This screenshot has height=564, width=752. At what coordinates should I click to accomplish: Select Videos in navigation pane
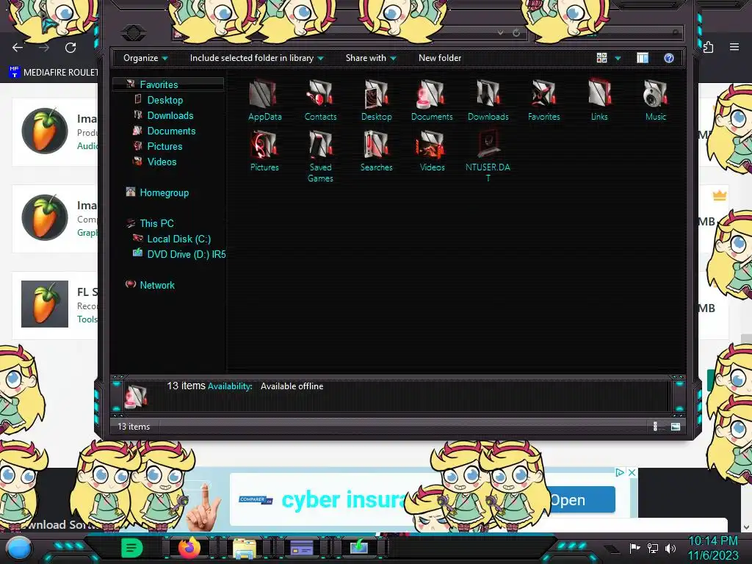162,162
